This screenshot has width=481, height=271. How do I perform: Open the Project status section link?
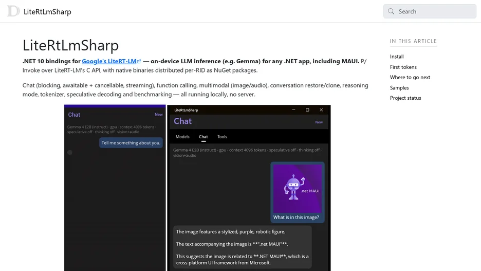point(405,98)
